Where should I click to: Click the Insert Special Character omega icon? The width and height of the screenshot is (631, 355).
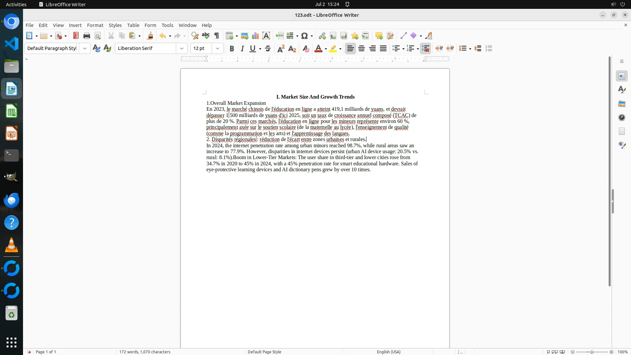point(304,36)
